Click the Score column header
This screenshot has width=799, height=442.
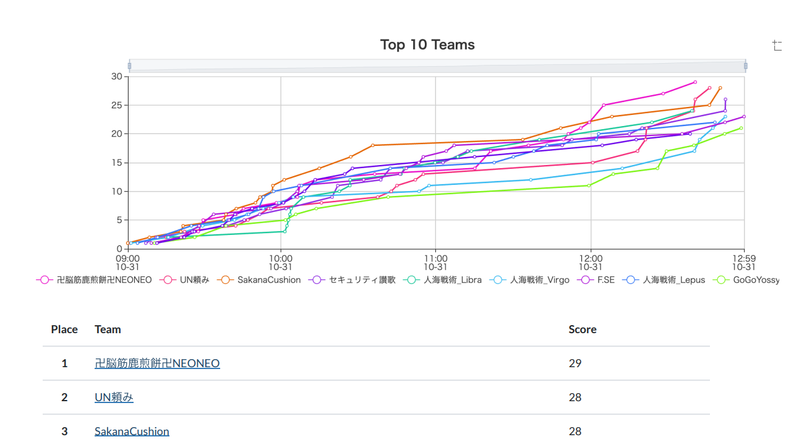click(583, 329)
